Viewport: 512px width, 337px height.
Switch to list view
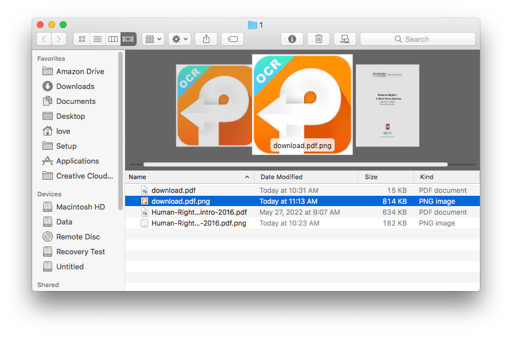[x=98, y=39]
